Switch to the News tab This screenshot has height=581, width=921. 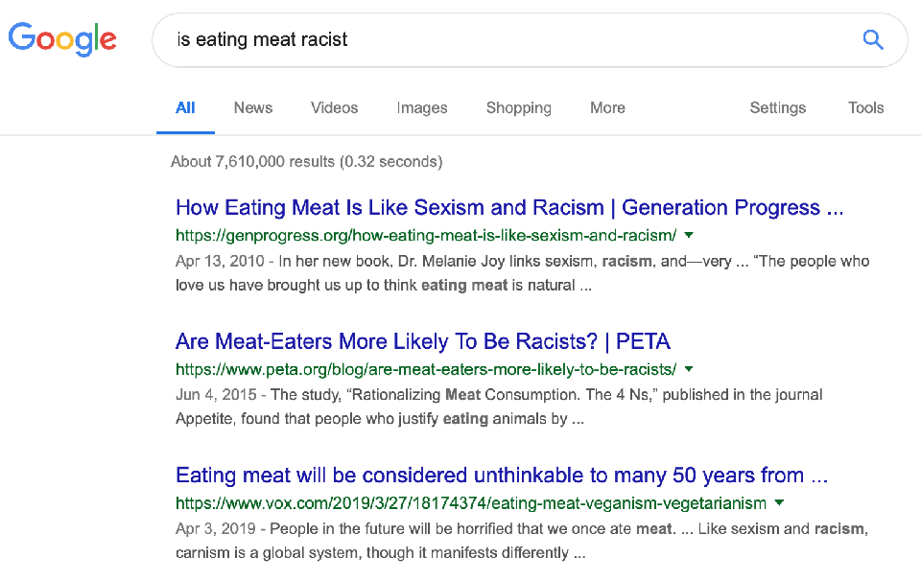click(253, 107)
